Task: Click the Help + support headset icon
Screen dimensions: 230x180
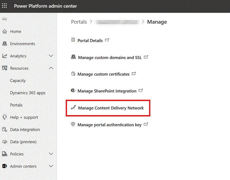Action: tap(5, 117)
